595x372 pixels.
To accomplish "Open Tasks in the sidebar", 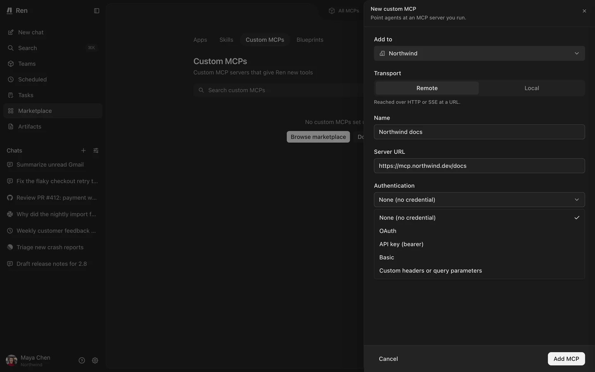I will [53, 95].
